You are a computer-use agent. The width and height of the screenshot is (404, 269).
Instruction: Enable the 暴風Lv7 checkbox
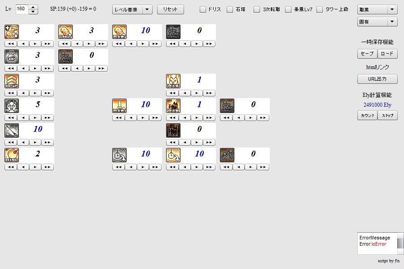point(288,9)
